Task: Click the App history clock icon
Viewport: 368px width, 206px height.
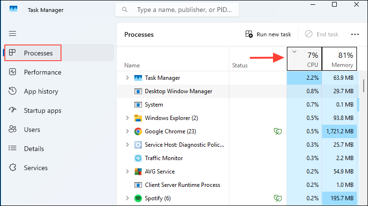Action: pos(12,91)
